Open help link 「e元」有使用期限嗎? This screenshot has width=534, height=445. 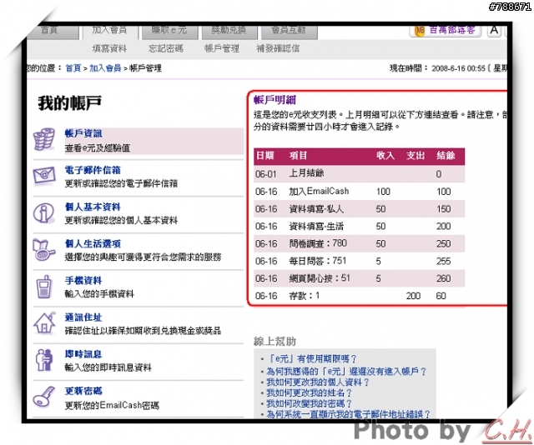point(311,359)
